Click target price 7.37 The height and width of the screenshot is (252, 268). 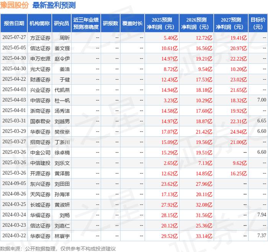(261, 236)
